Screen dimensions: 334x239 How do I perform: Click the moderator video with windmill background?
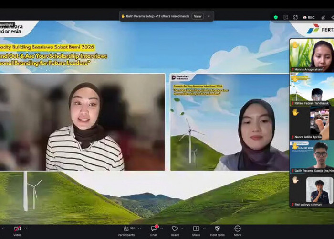click(x=230, y=122)
